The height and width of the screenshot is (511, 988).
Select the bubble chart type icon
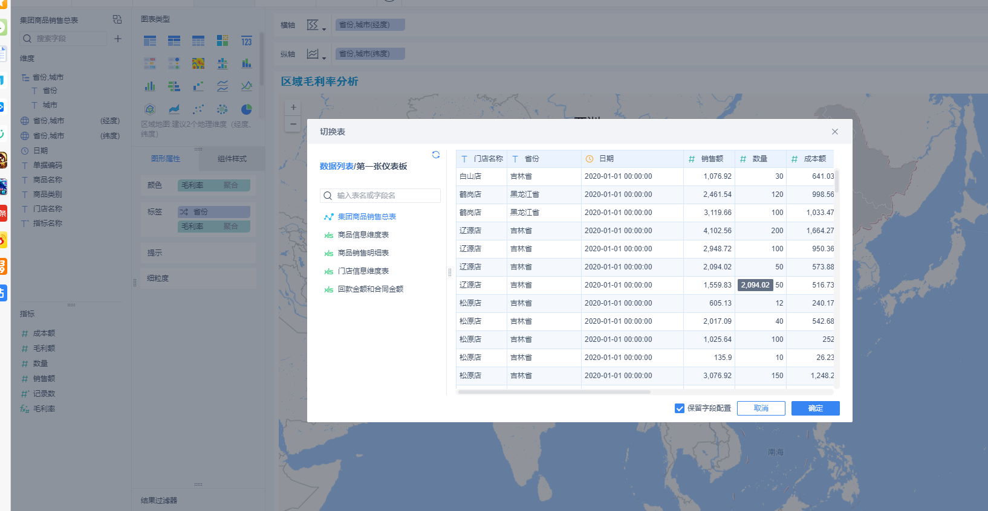(x=223, y=109)
